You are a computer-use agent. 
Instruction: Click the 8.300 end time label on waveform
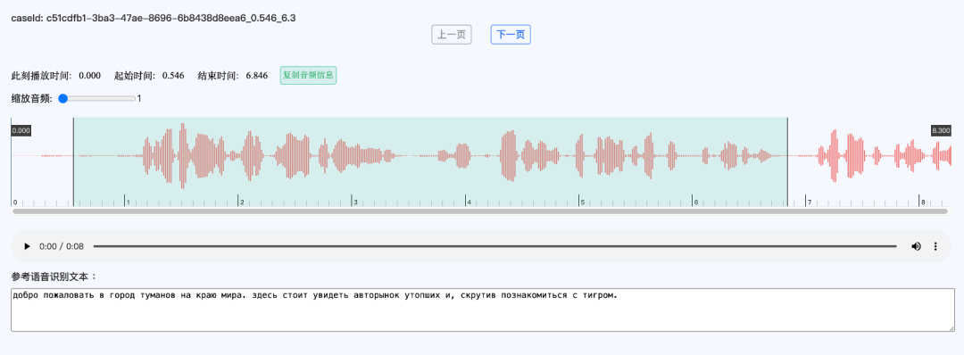click(942, 131)
